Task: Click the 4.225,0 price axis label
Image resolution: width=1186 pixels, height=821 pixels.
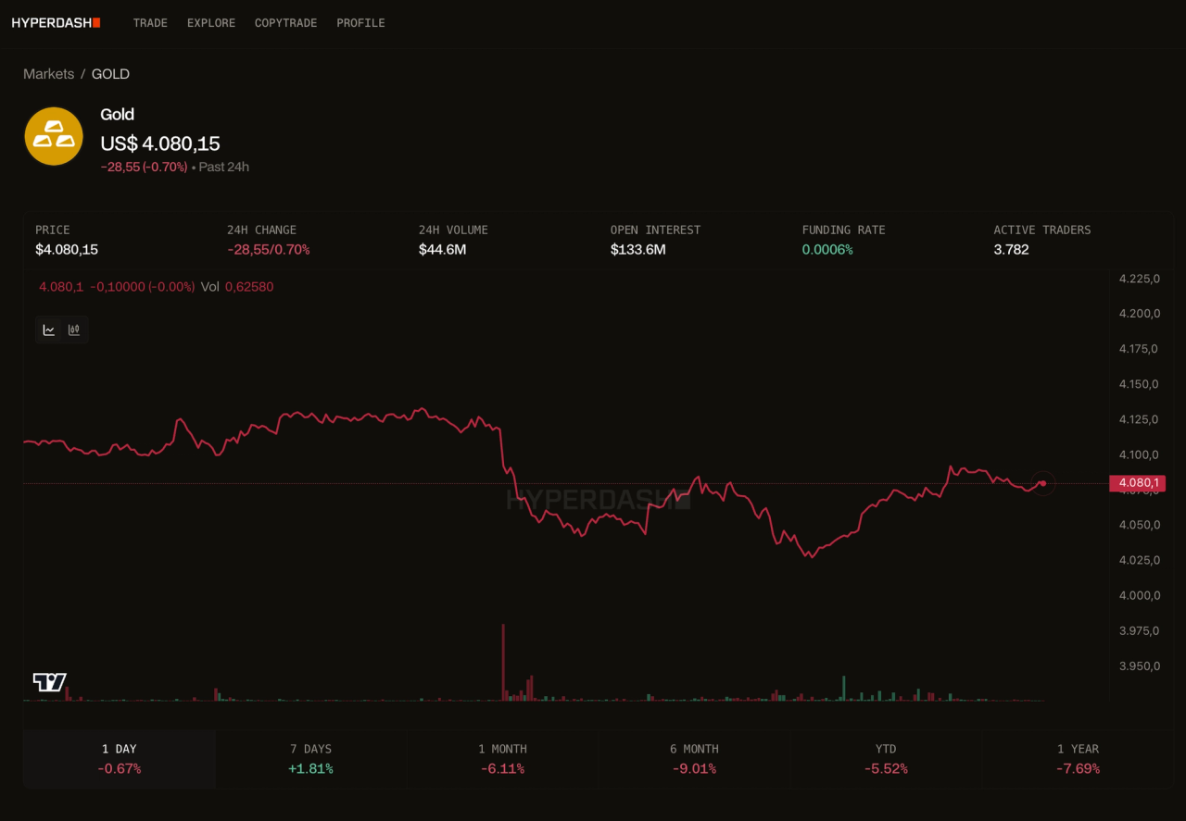Action: [1140, 279]
